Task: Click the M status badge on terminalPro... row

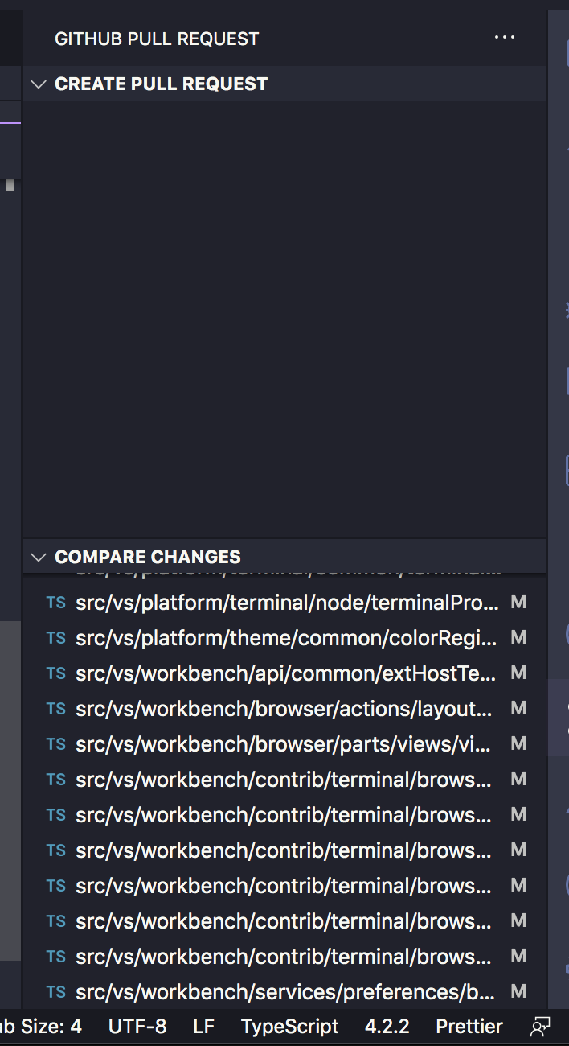Action: (518, 603)
